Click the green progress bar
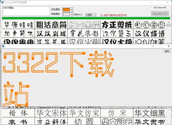Screen dimensions: 172x125 coord(86,18)
